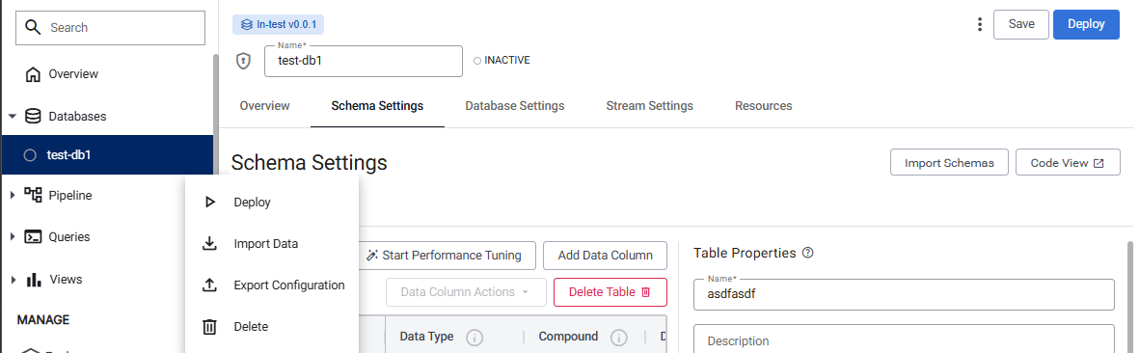Expand the Queries tree section
1139x353 pixels.
(x=13, y=237)
